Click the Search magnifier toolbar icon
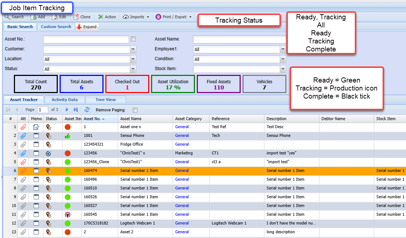This screenshot has width=406, height=238. pos(7,17)
